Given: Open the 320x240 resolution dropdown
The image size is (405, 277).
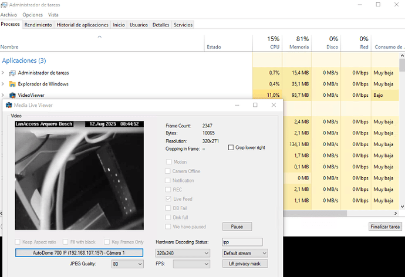Looking at the screenshot, I should click(x=182, y=253).
